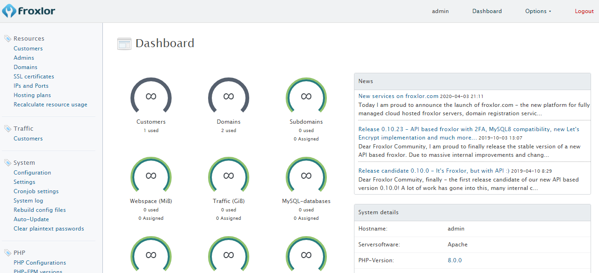Log out using the Logout link
This screenshot has width=599, height=273.
[584, 11]
